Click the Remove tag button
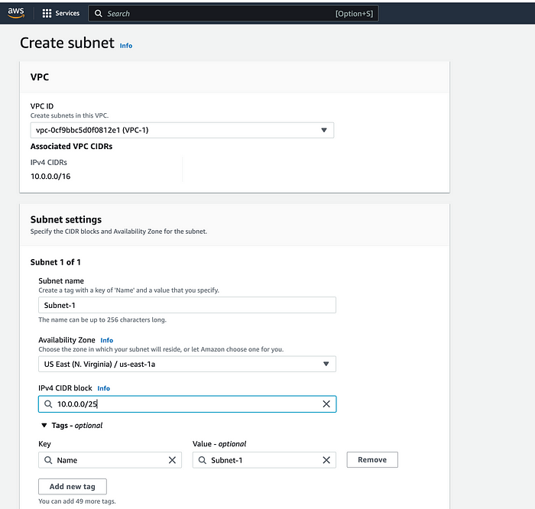The width and height of the screenshot is (535, 509). pos(372,459)
